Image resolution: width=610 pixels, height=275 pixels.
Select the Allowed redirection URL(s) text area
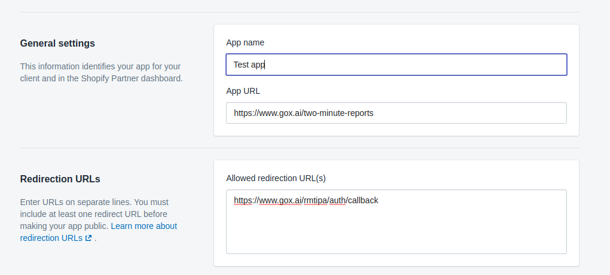[x=396, y=222]
